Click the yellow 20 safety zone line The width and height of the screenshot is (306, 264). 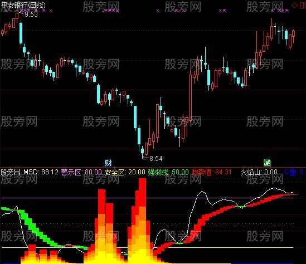pos(148,248)
